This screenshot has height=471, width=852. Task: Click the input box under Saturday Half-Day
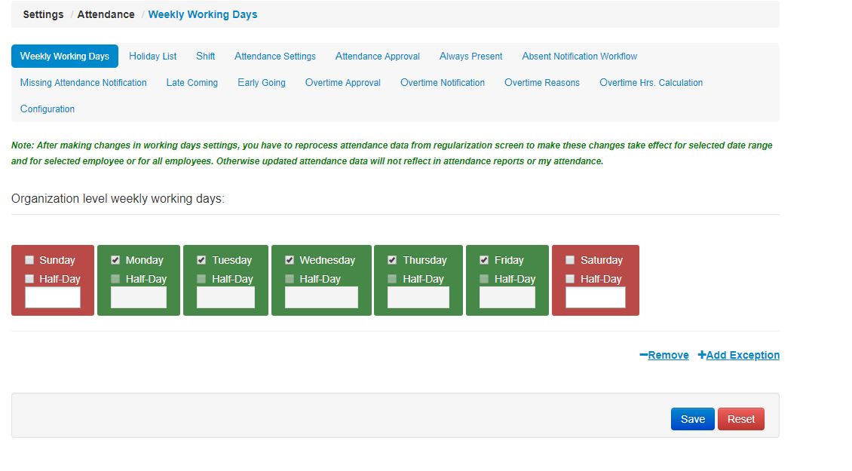coord(595,298)
